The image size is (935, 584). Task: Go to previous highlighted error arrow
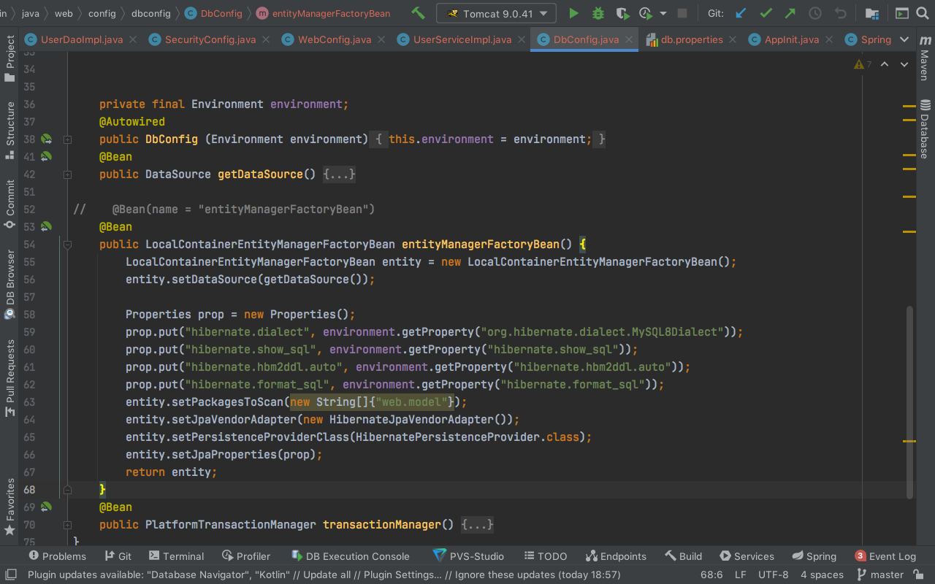(x=885, y=64)
